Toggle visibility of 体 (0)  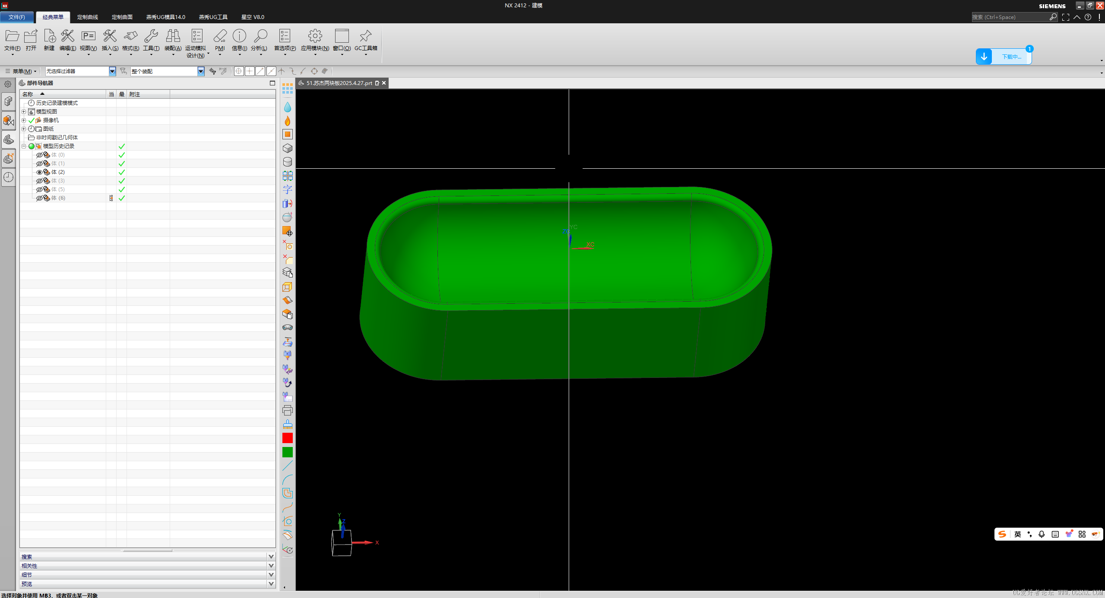[39, 155]
